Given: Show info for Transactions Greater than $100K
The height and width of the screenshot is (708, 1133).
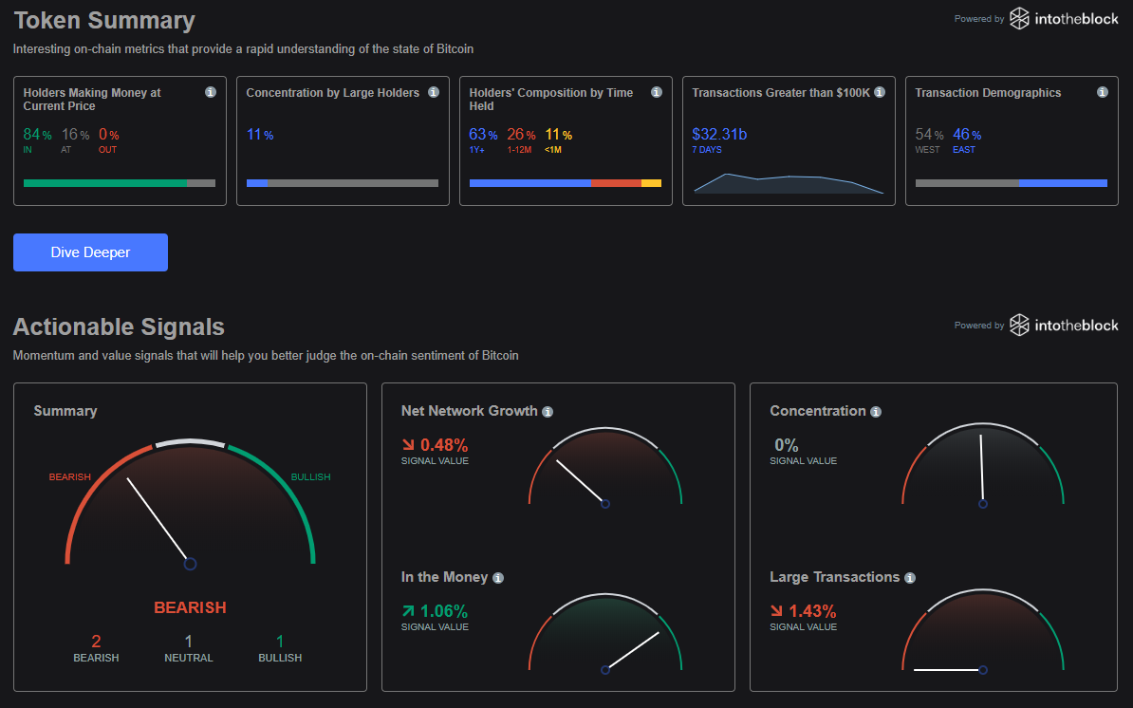Looking at the screenshot, I should click(880, 92).
